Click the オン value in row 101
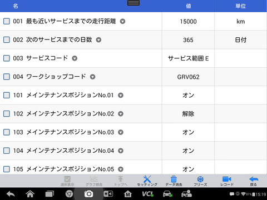 point(188,96)
